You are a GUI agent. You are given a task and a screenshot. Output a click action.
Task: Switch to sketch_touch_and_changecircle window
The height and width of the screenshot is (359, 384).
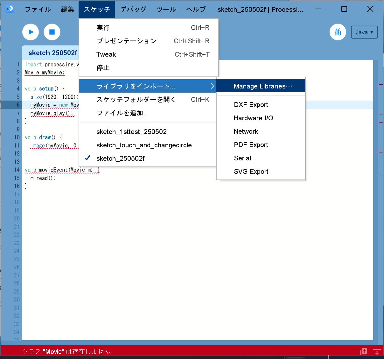(148, 145)
